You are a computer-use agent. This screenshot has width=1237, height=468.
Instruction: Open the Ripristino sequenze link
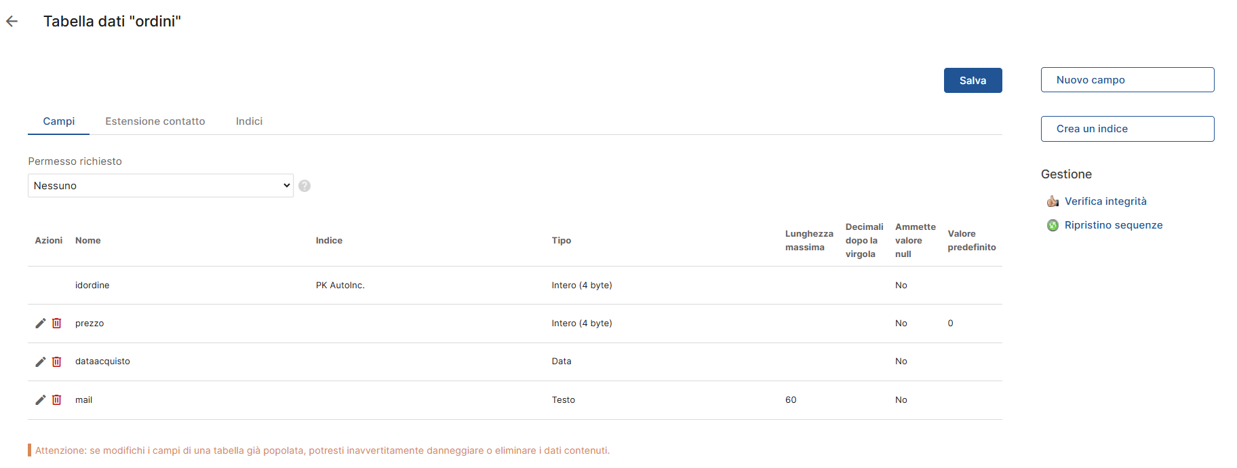(x=1113, y=225)
